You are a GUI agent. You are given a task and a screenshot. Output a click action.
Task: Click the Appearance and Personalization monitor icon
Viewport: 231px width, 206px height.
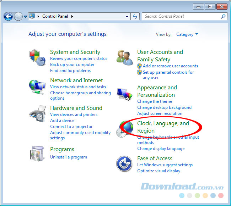pyautogui.click(x=125, y=94)
